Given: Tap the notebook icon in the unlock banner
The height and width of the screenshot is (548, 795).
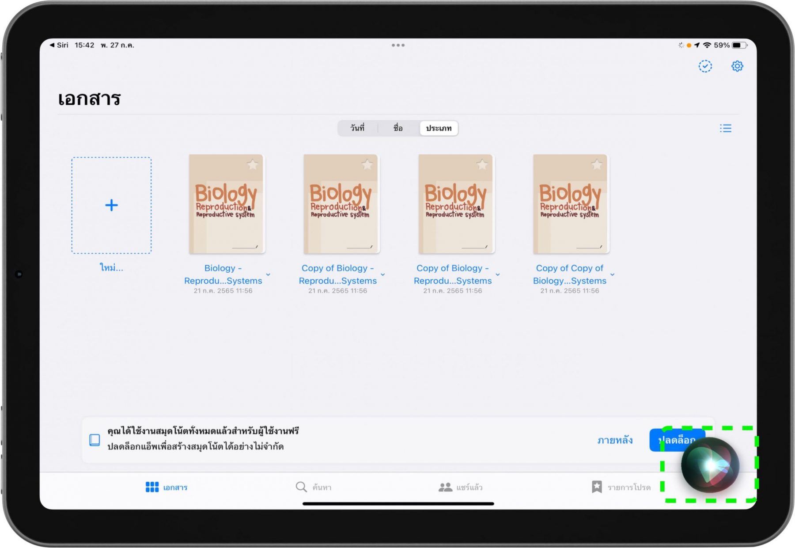Looking at the screenshot, I should click(x=95, y=440).
